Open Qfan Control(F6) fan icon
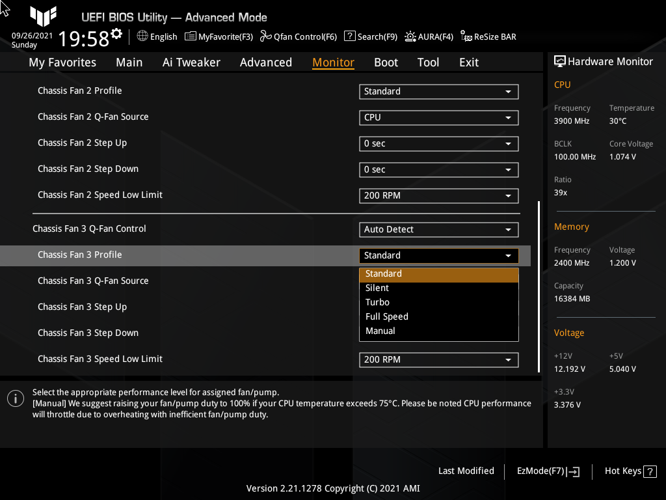 pyautogui.click(x=266, y=36)
